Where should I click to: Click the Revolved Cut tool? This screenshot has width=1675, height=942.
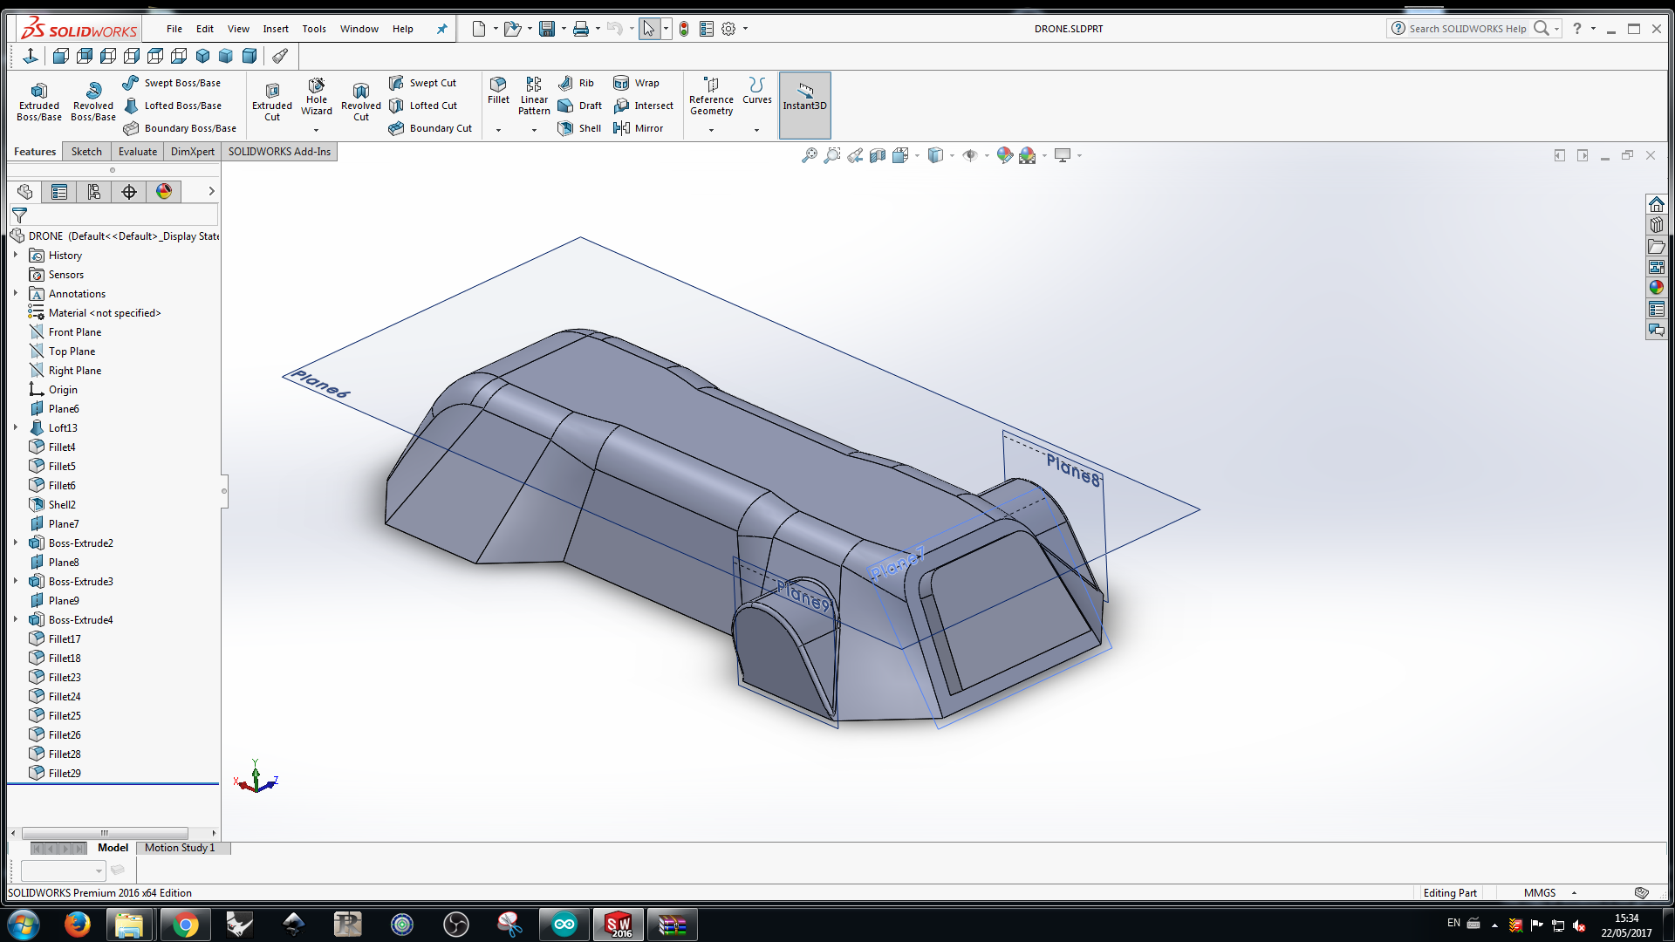[360, 101]
